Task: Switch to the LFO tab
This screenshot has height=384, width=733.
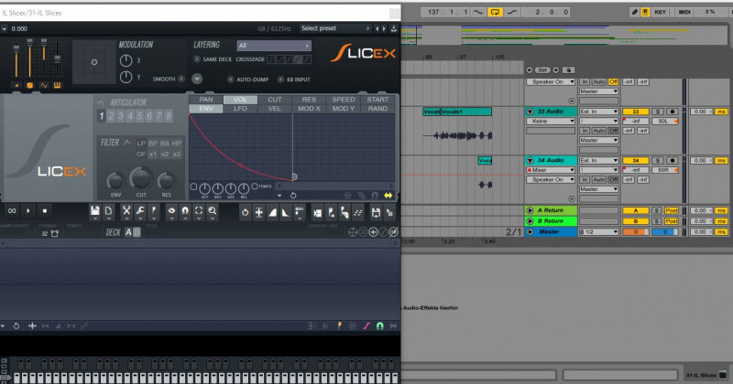Action: [x=241, y=109]
